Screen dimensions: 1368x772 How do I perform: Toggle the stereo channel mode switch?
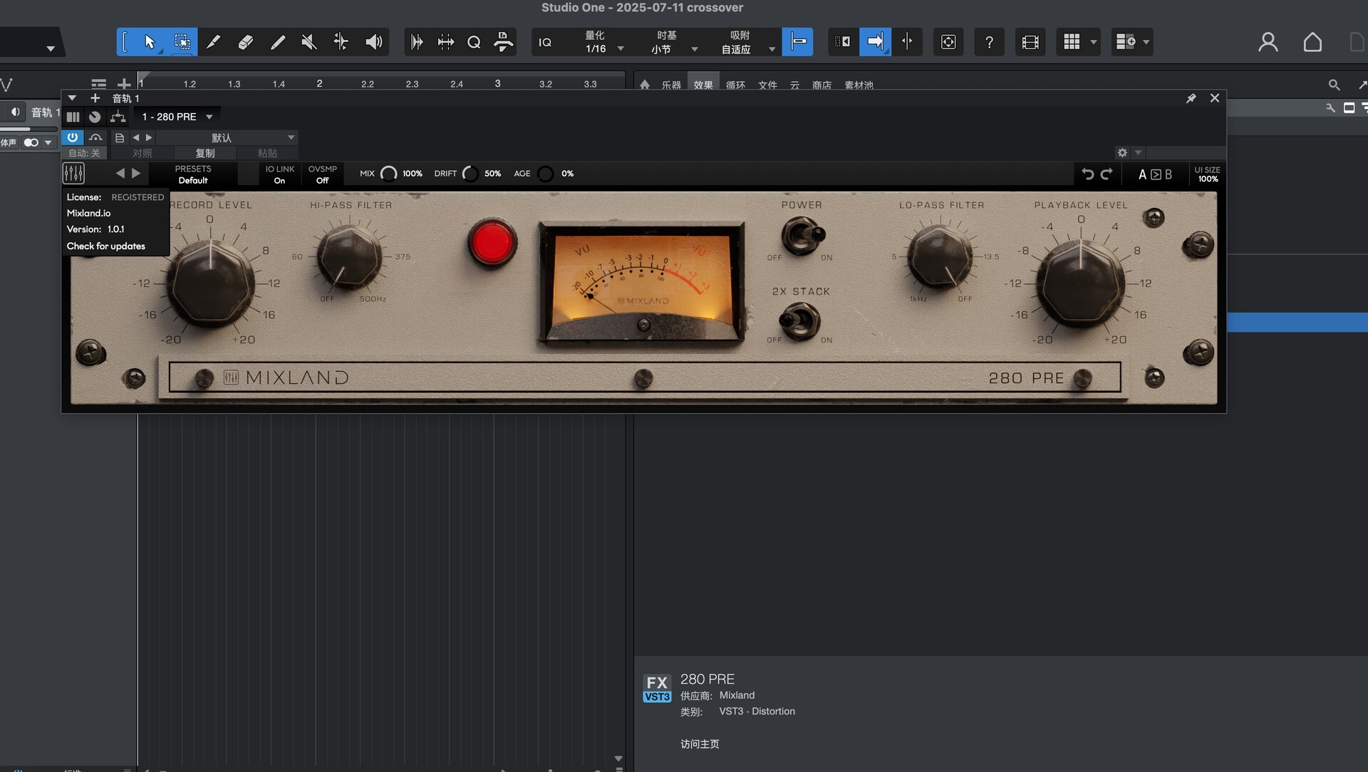tap(31, 142)
